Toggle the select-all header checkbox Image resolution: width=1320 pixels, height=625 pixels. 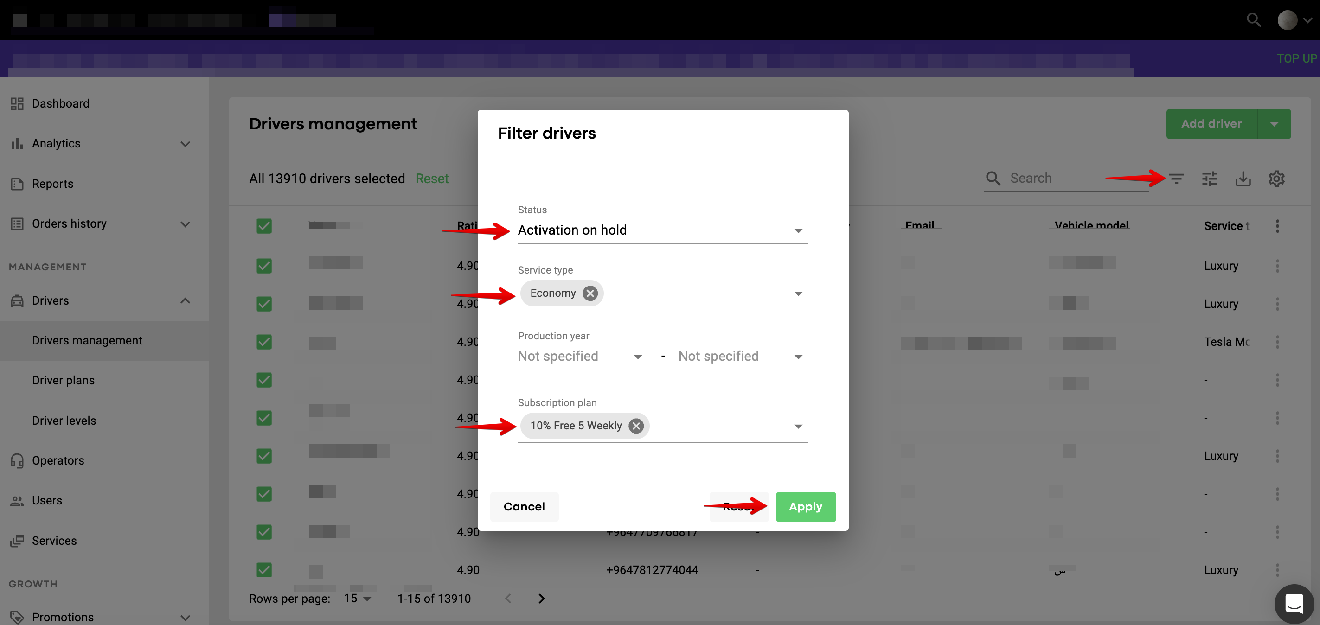coord(264,226)
